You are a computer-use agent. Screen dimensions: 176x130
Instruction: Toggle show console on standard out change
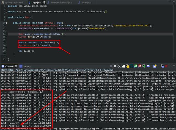[136, 66]
